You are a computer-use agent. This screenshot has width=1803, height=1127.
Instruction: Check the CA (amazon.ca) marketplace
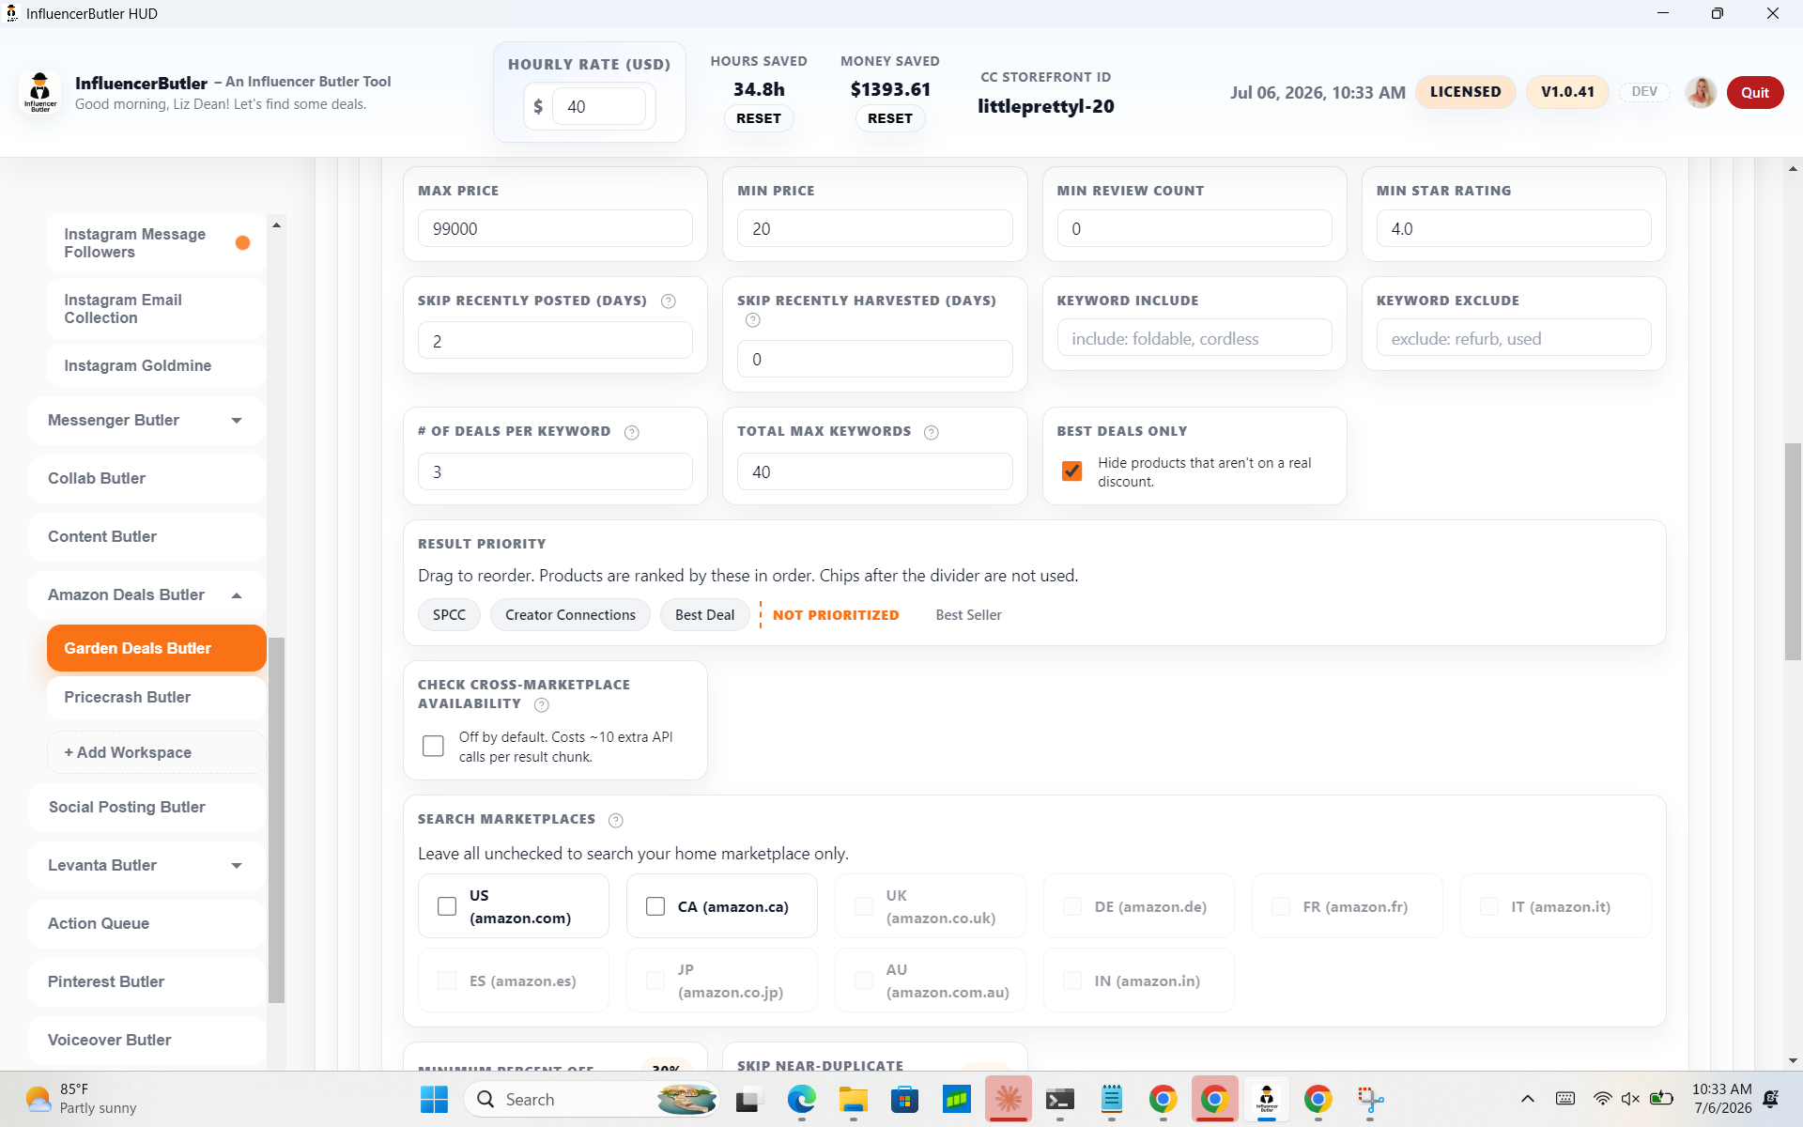(x=655, y=906)
